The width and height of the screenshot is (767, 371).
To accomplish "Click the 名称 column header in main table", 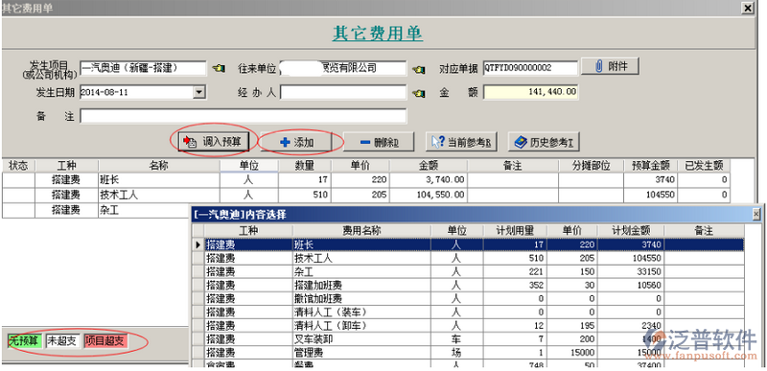I will click(x=159, y=166).
